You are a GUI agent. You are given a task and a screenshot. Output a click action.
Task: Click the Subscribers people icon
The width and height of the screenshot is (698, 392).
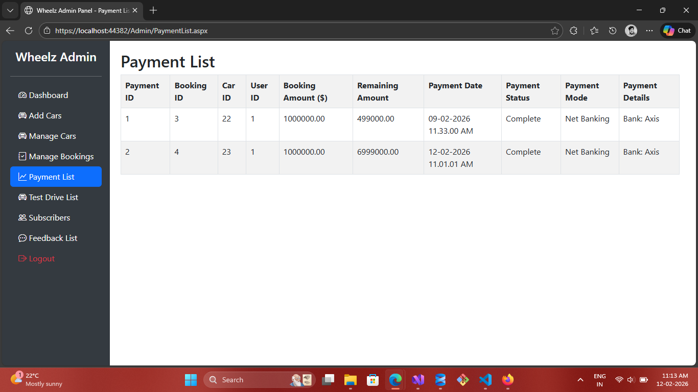click(x=22, y=218)
